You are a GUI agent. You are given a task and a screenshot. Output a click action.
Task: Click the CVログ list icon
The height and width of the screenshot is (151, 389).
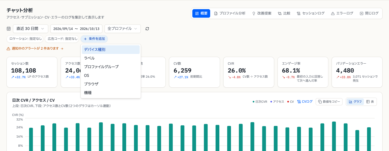pos(299,102)
